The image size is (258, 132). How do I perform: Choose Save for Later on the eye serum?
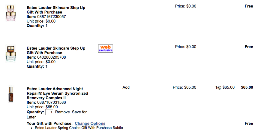click(57, 115)
